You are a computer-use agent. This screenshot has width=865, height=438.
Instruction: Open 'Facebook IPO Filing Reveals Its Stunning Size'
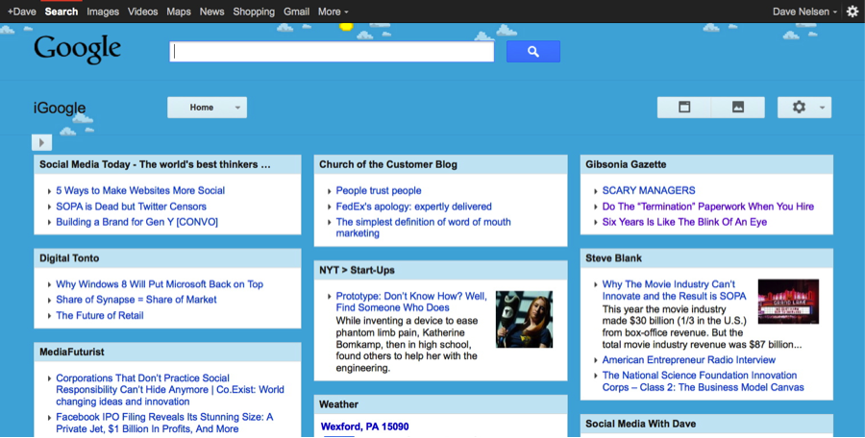(x=164, y=423)
